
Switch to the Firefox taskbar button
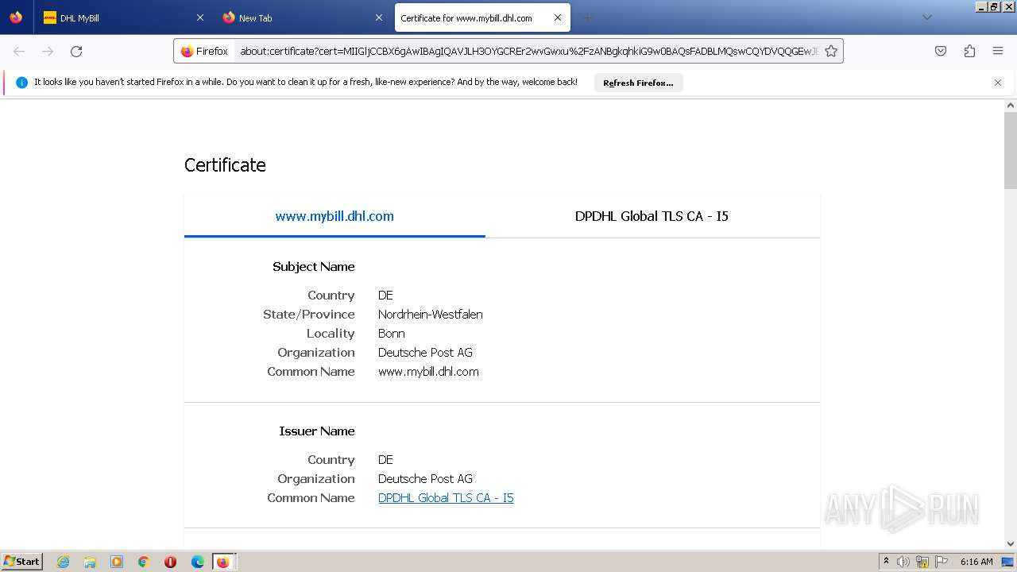(223, 562)
